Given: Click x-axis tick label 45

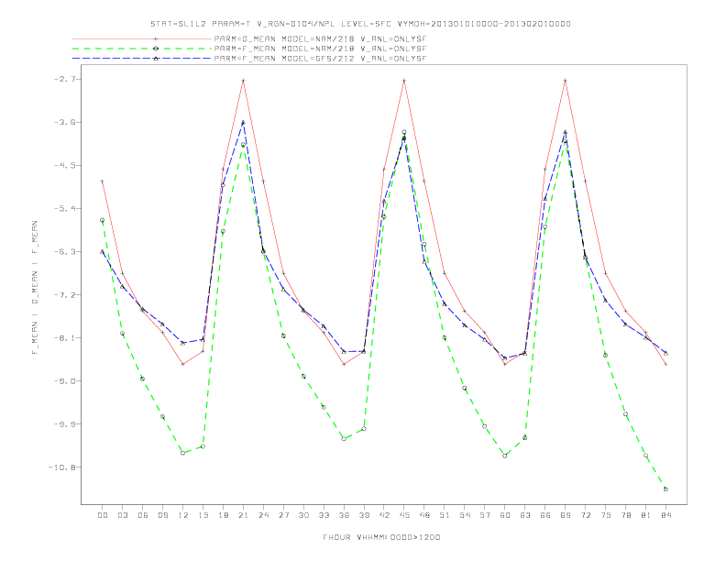Looking at the screenshot, I should pos(404,515).
